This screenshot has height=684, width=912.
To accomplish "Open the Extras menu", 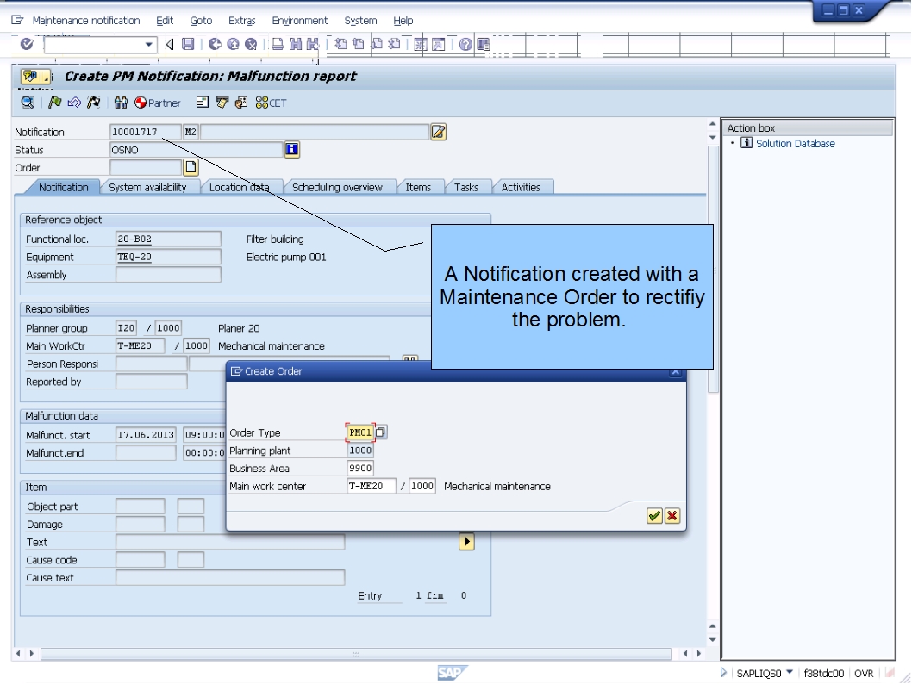I will (x=242, y=21).
